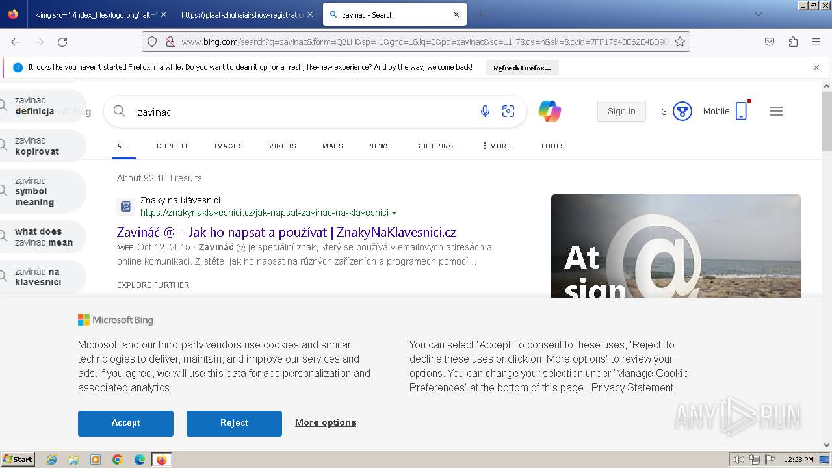
Task: Select the NEWS tab
Action: (380, 146)
